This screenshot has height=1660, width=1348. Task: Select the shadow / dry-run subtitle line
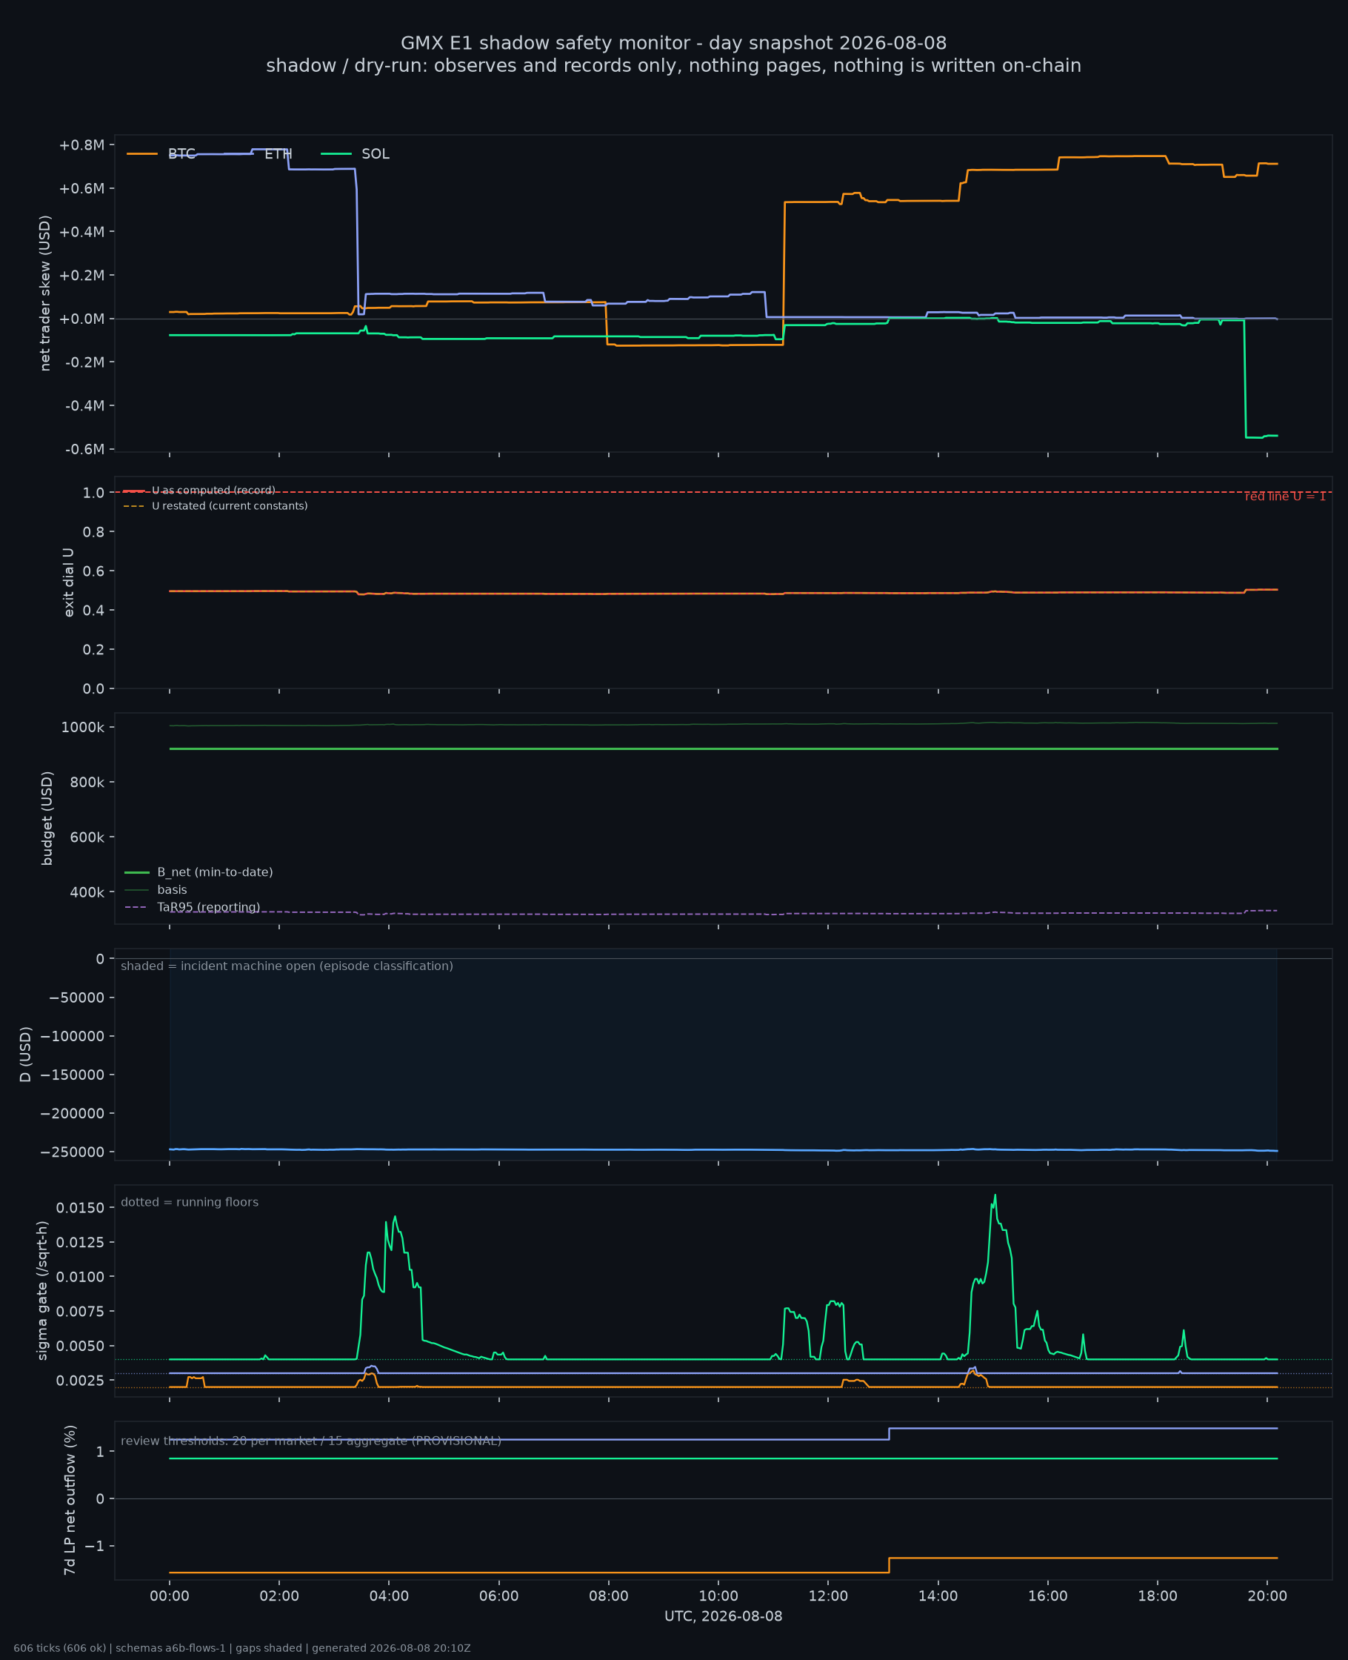[673, 66]
